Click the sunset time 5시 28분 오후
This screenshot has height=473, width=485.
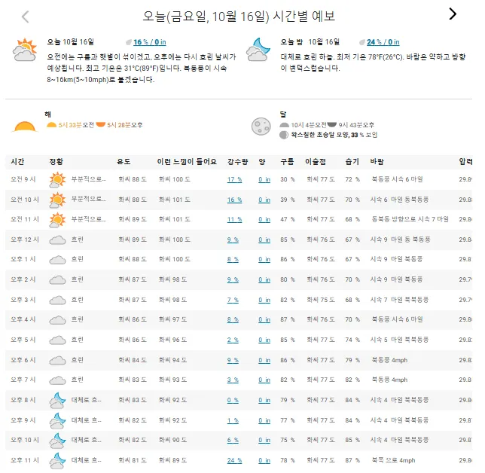pos(125,125)
